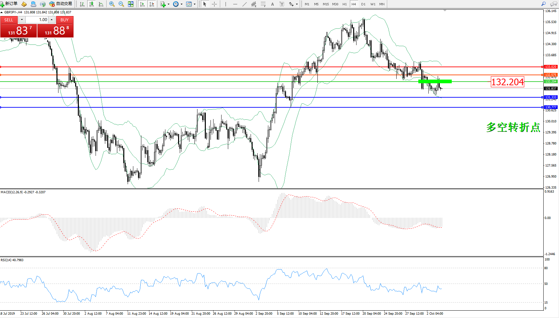Select the M15 timeframe

(325, 4)
